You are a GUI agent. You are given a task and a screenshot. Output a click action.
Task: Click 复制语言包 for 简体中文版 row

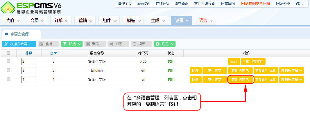(240, 80)
